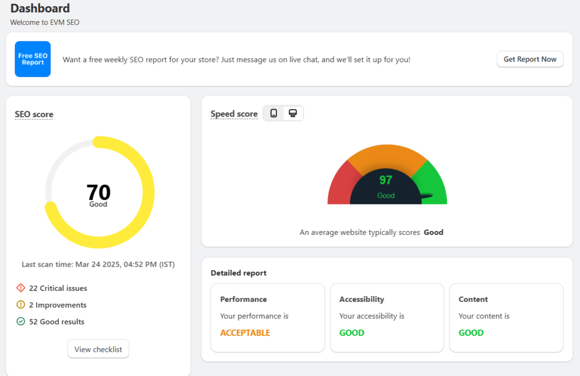Switch speed score to mobile view

pos(274,113)
